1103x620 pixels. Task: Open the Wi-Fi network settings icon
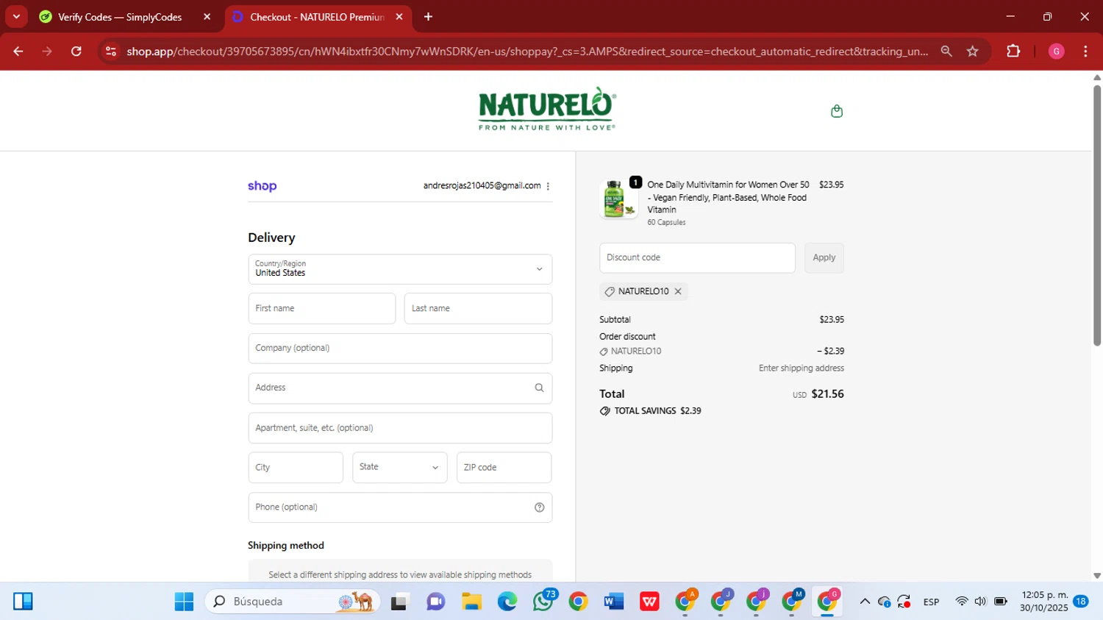coord(961,602)
